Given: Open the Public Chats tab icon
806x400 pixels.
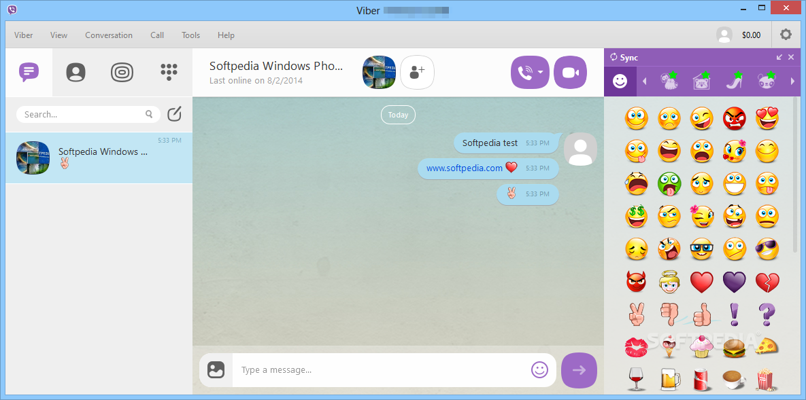Looking at the screenshot, I should pyautogui.click(x=122, y=72).
